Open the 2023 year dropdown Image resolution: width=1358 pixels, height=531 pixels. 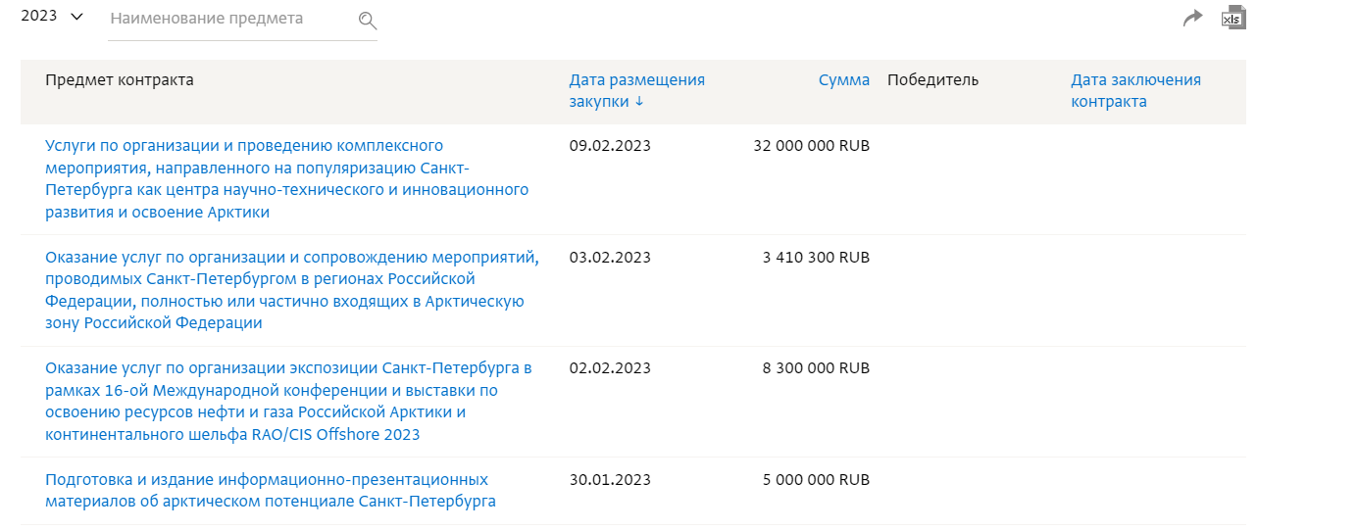coord(52,17)
